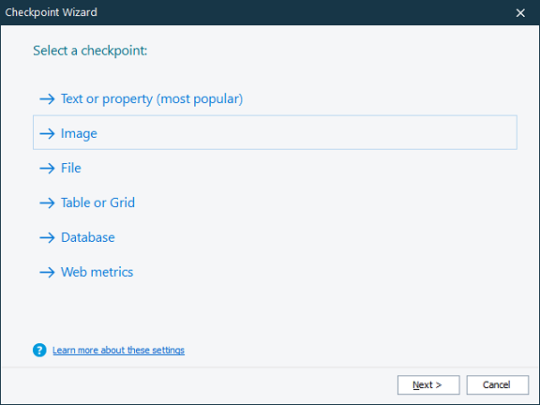This screenshot has width=540, height=405.
Task: Click the arrow icon next to Image
Action: [47, 134]
